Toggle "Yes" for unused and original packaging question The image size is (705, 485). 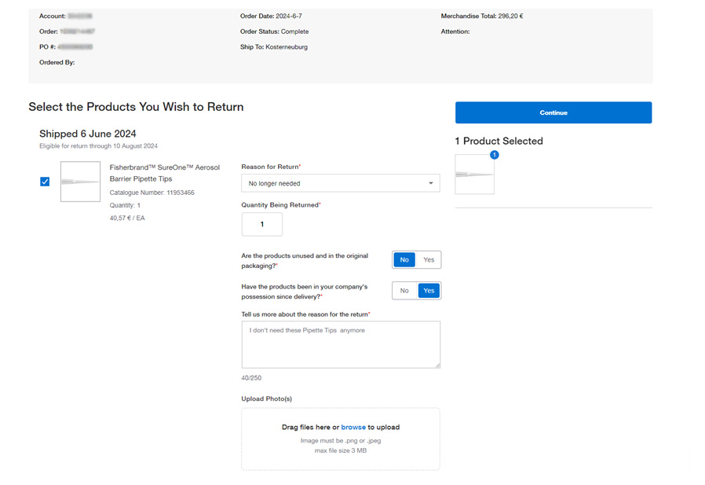point(429,259)
